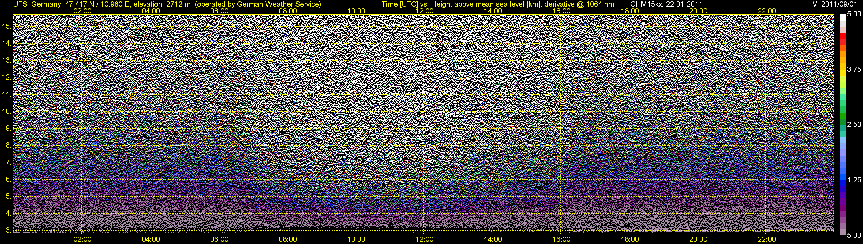Click the 22:00 label on the top time axis
This screenshot has height=244, width=863.
767,11
